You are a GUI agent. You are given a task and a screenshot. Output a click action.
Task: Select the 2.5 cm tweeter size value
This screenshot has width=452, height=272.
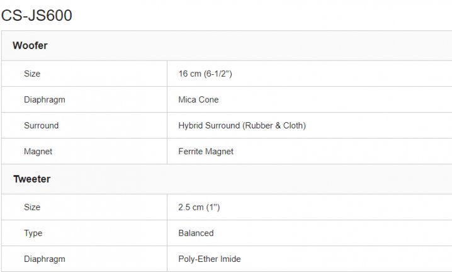191,207
